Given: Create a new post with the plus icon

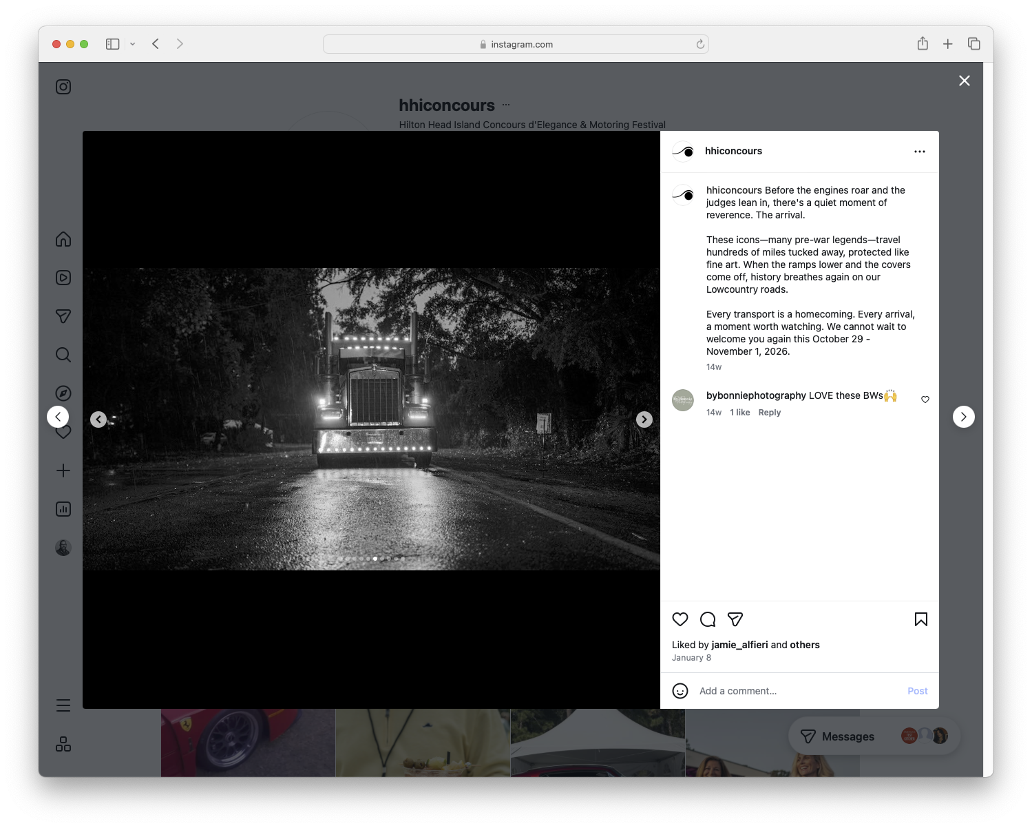Looking at the screenshot, I should point(63,470).
